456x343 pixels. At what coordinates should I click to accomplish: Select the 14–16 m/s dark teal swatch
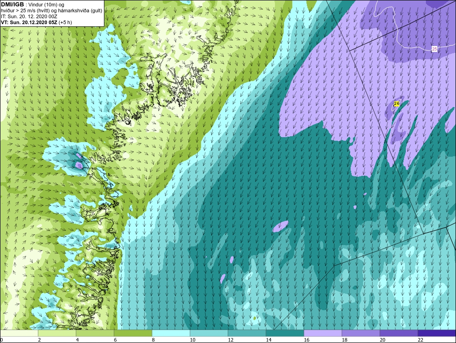(x=285, y=333)
